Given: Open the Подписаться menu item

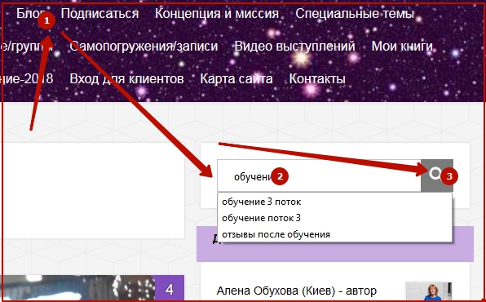Looking at the screenshot, I should 99,14.
